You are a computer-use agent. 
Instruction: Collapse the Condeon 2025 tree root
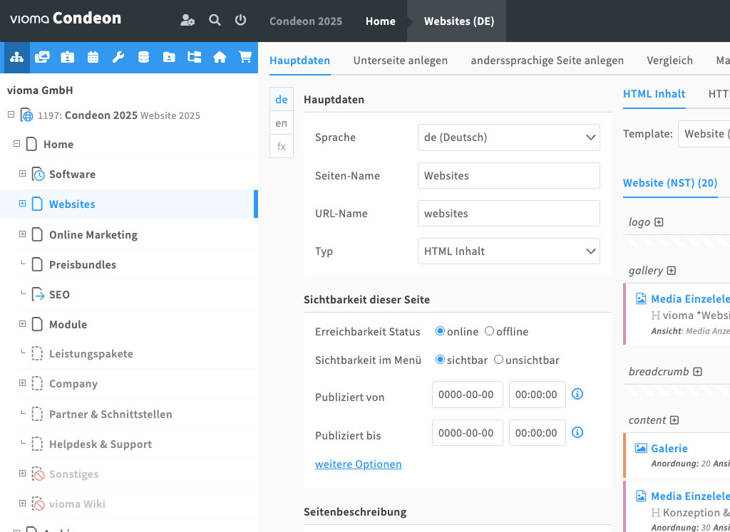pyautogui.click(x=11, y=115)
